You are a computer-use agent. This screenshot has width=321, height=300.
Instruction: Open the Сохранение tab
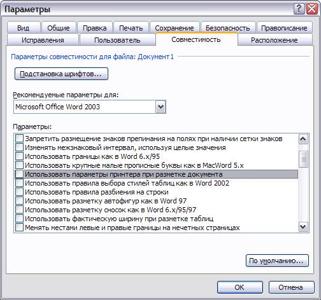(x=175, y=28)
